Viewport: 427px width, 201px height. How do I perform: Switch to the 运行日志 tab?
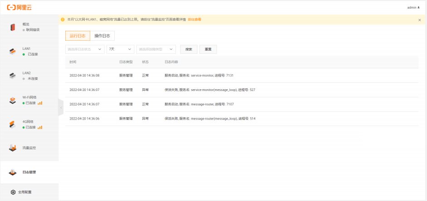[x=78, y=36]
